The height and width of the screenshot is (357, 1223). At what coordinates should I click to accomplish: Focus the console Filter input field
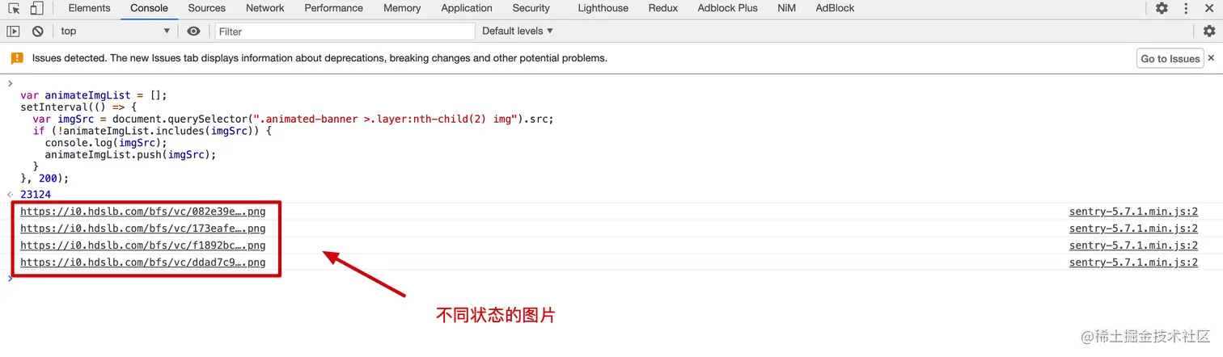(x=343, y=31)
